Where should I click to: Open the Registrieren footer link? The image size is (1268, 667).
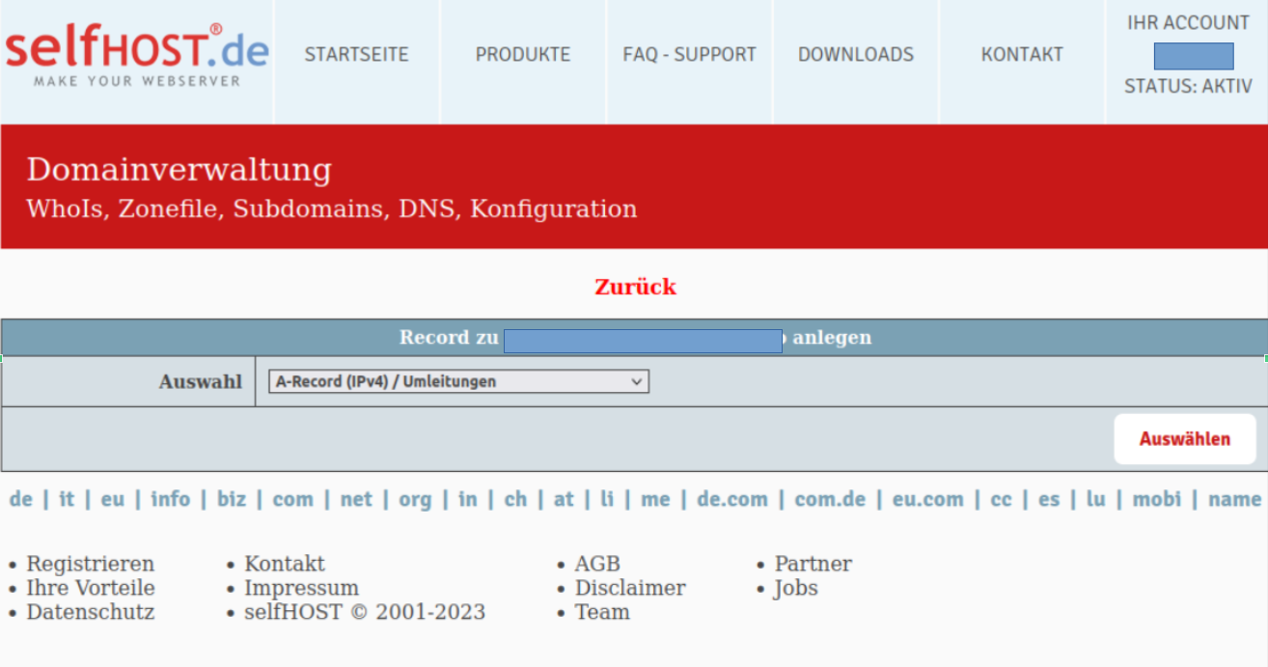(90, 564)
